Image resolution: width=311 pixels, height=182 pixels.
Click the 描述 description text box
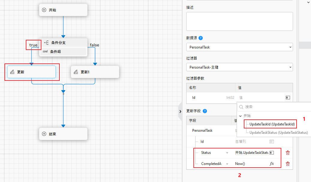tap(239, 21)
